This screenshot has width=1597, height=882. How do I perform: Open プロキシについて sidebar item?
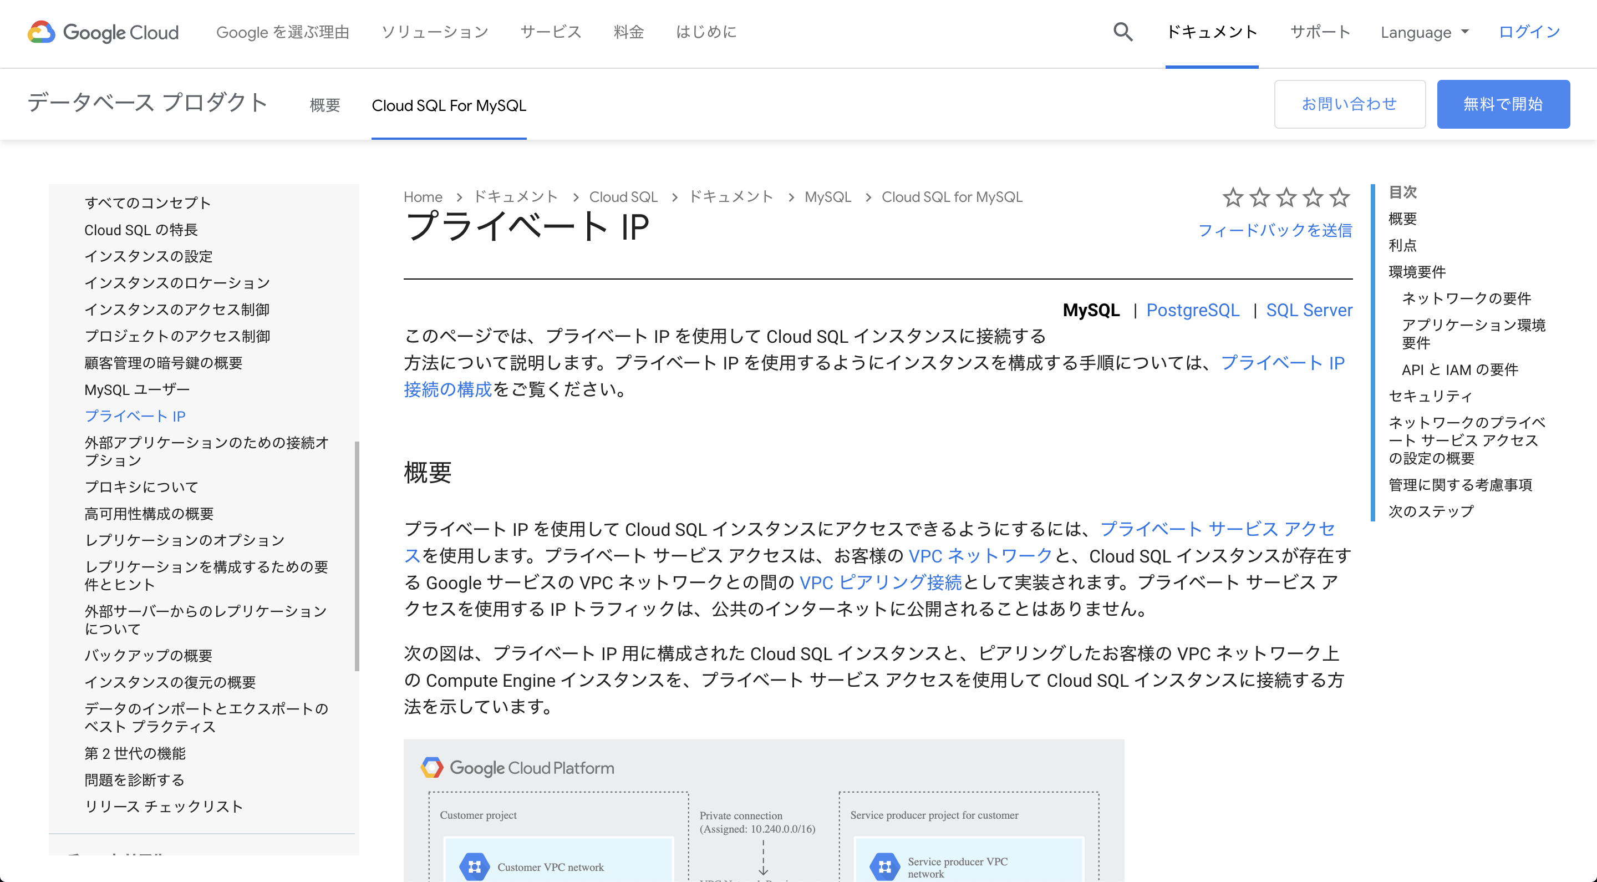click(141, 487)
